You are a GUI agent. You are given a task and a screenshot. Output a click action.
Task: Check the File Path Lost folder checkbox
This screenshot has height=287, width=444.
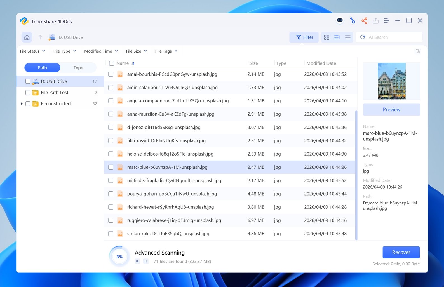coord(28,93)
